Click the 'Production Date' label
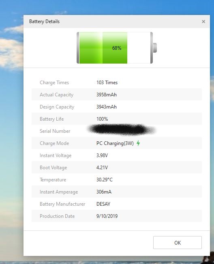Viewport: 214px width, 264px height. 57,216
